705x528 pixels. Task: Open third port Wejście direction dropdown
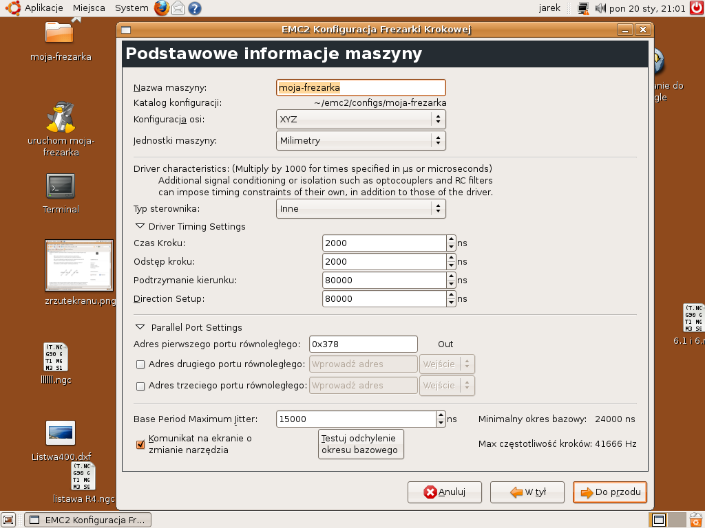[x=447, y=386]
